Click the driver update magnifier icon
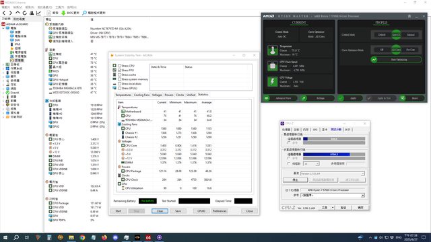 pyautogui.click(x=84, y=13)
